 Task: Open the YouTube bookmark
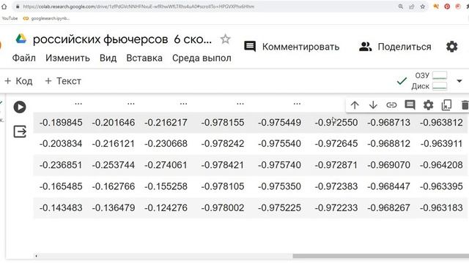pos(10,18)
